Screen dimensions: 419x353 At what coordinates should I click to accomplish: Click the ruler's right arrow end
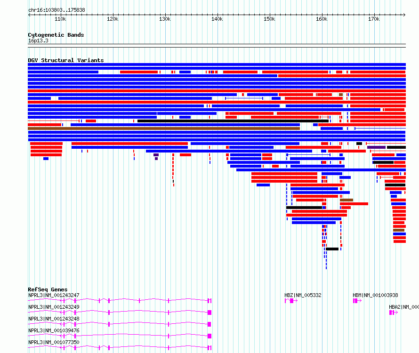(x=404, y=15)
